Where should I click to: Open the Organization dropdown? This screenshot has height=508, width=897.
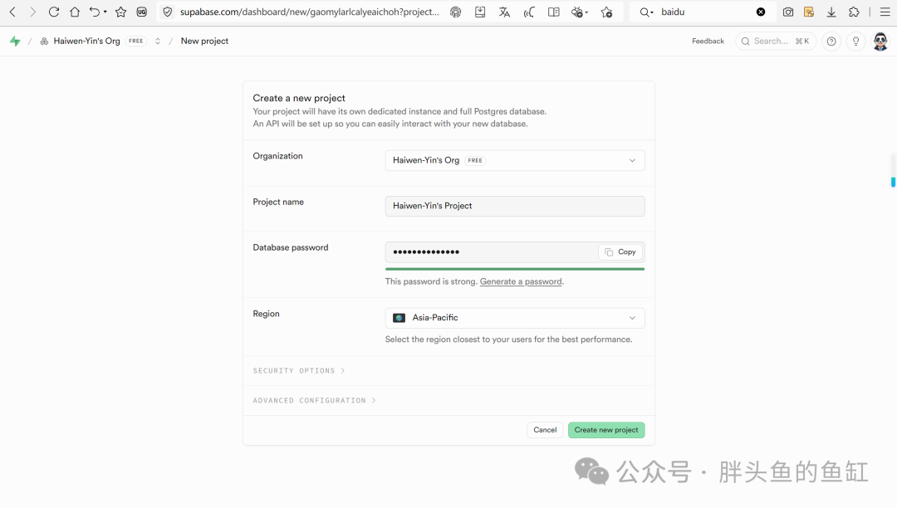click(515, 160)
